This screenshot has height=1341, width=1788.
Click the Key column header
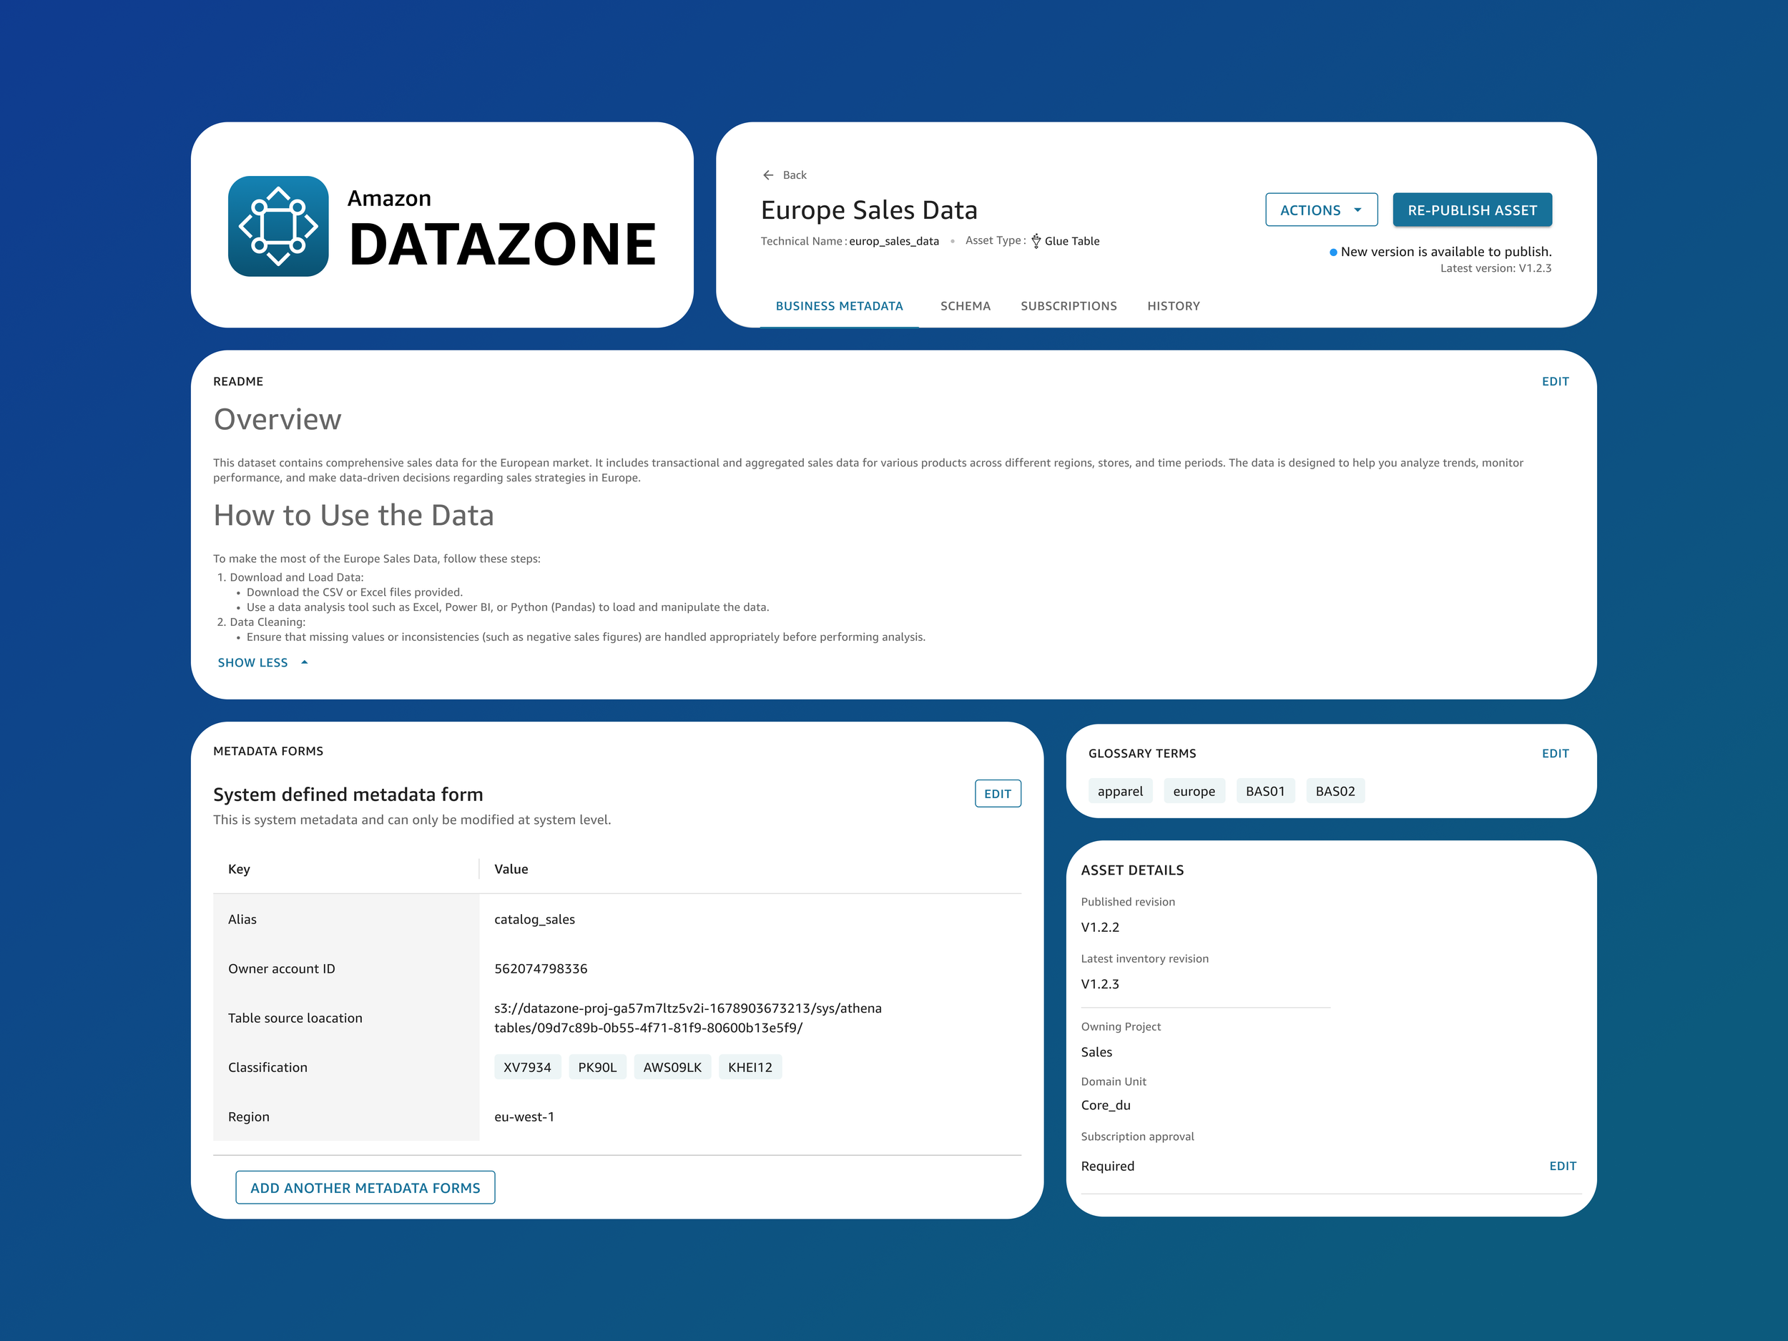(240, 869)
